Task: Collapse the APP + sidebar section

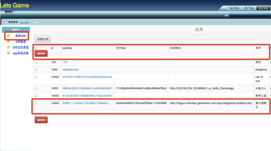Action: tap(16, 29)
